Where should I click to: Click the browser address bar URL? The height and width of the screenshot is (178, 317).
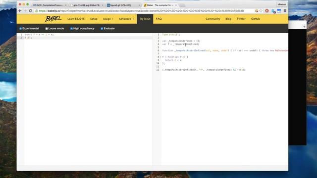[142, 11]
